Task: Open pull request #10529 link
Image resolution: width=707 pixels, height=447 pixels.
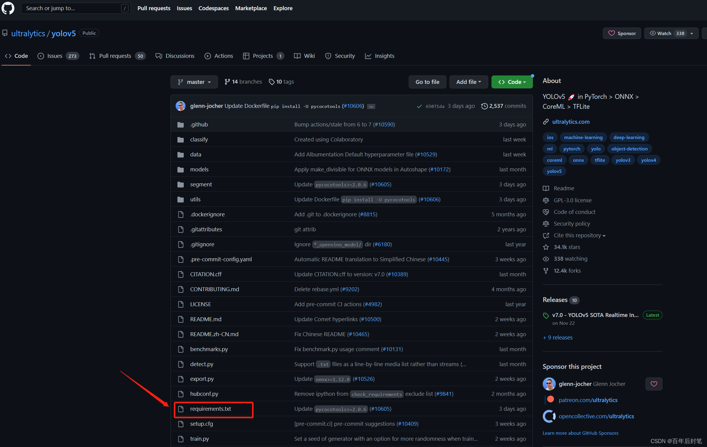Action: pos(426,155)
